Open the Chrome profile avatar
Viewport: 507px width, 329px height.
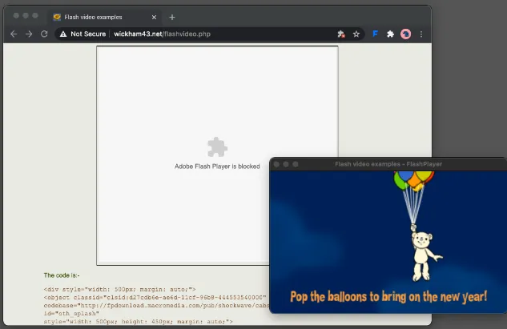pyautogui.click(x=406, y=34)
